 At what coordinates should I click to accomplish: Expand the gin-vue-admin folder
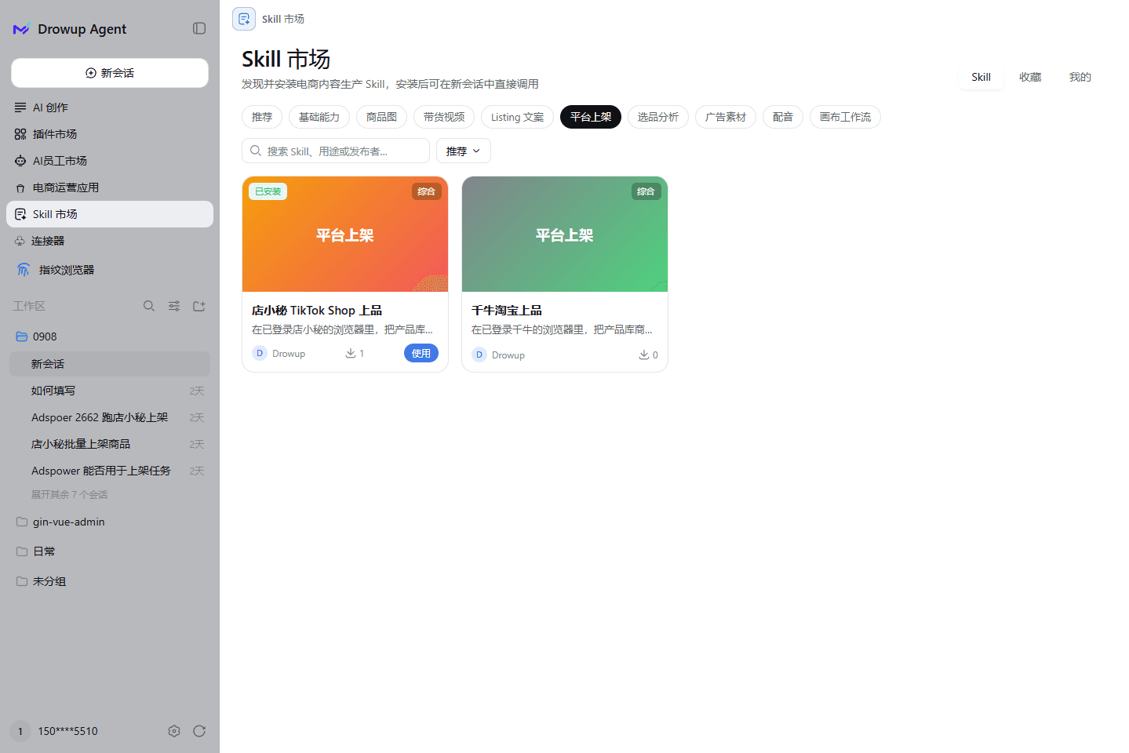click(x=110, y=522)
